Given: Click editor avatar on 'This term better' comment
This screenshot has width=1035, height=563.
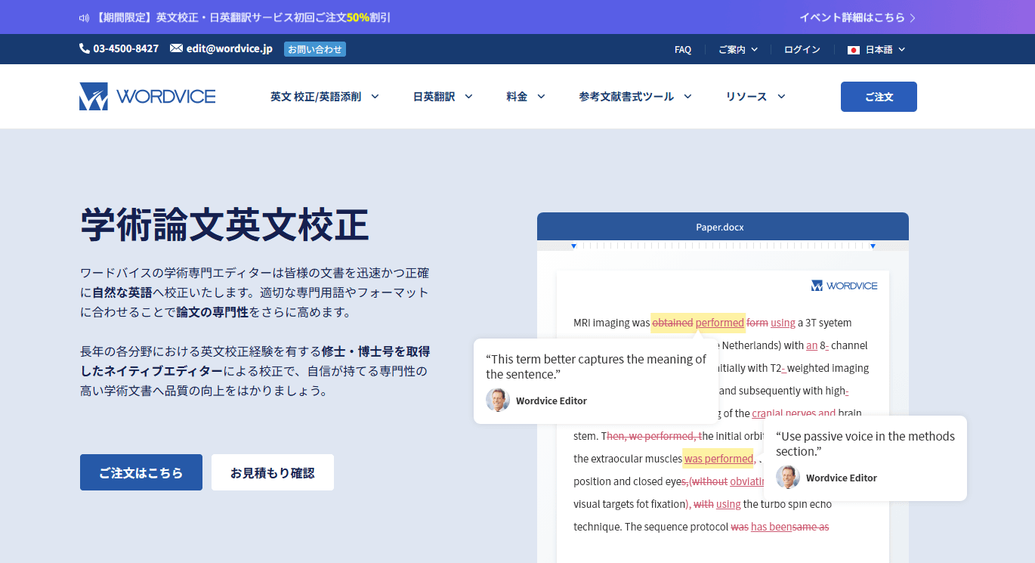Looking at the screenshot, I should 498,400.
